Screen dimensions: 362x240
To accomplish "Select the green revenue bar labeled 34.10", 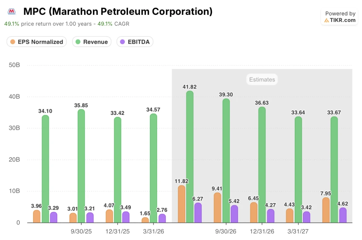I will [45, 169].
